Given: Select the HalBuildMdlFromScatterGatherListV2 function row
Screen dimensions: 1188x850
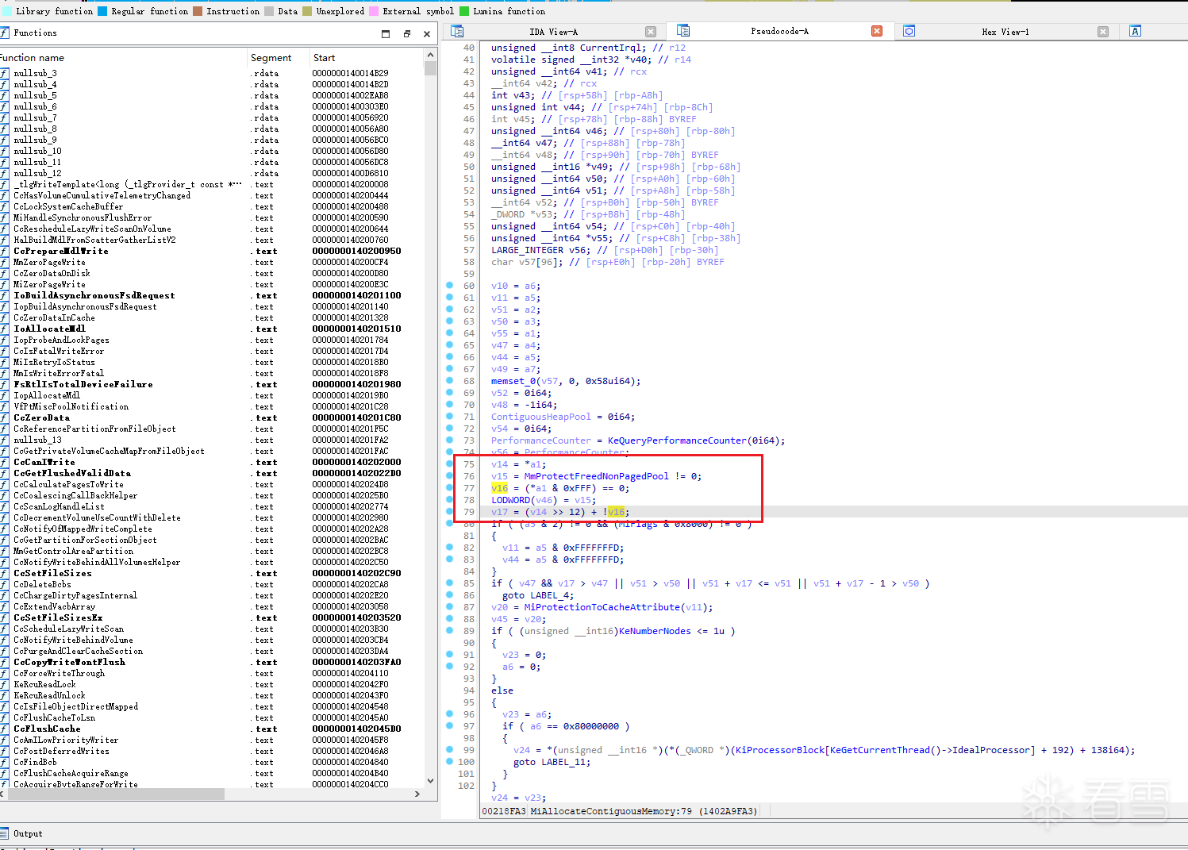Looking at the screenshot, I should pos(213,240).
